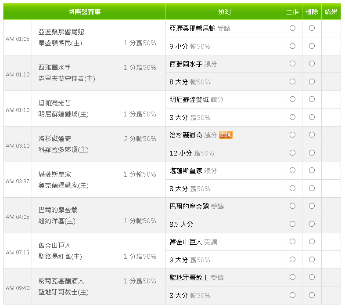This screenshot has width=345, height=308.
Task: Select 主推 radio for 亞歷桑那響尾蛇 受讓 prediction
Action: tap(292, 28)
